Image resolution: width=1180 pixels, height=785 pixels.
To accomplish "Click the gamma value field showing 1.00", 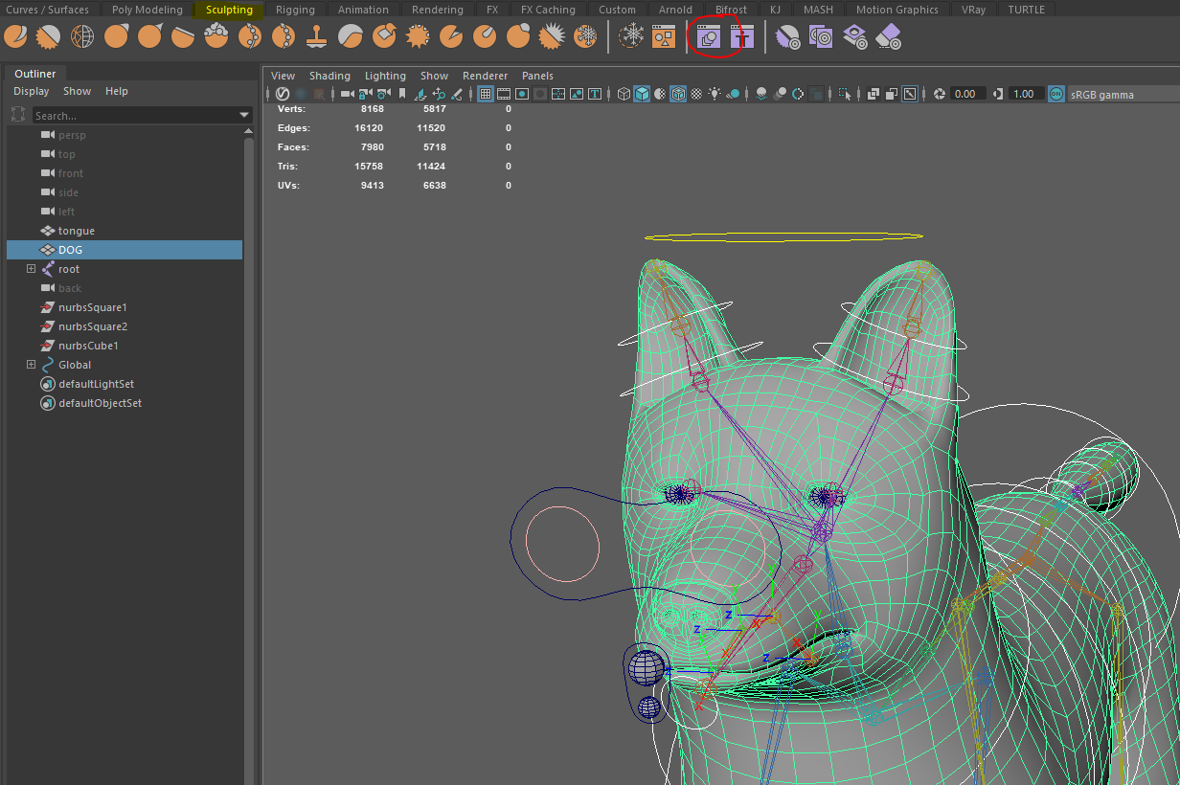I will pos(1028,94).
